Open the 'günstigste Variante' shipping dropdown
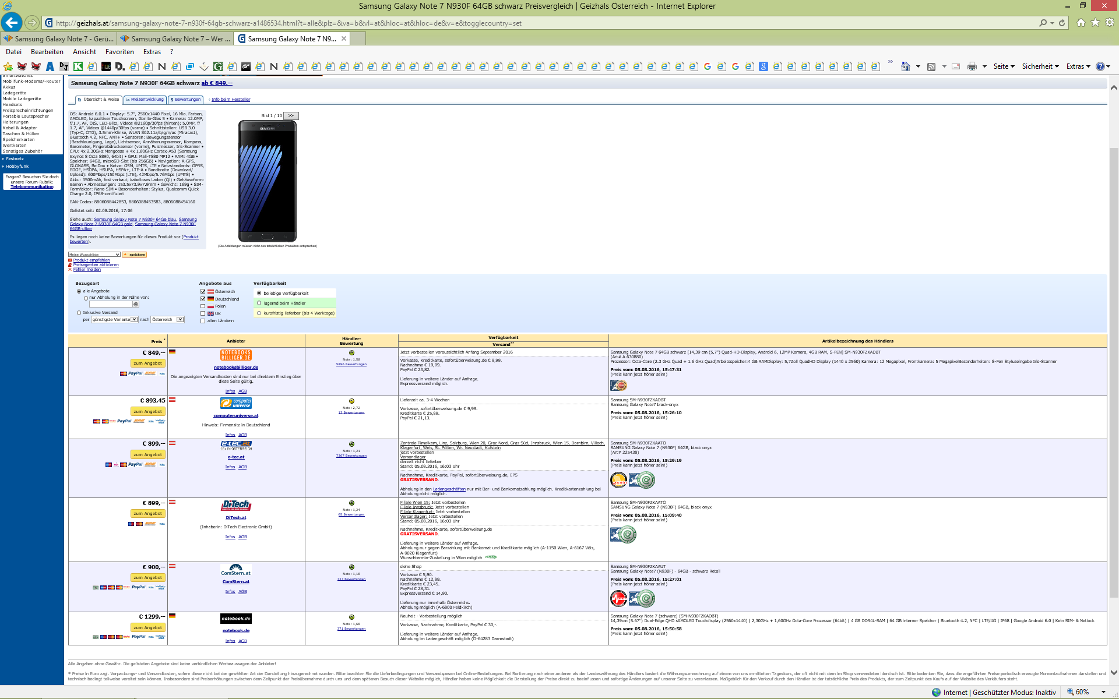 (114, 319)
